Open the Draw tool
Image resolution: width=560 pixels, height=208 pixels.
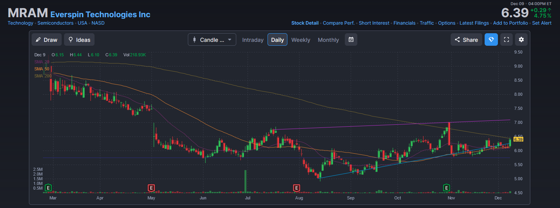(46, 39)
